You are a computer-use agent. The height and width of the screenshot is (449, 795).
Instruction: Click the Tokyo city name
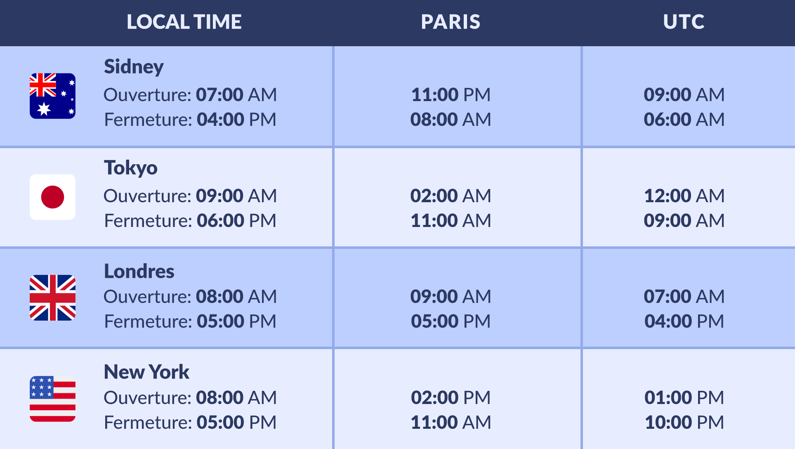(130, 168)
